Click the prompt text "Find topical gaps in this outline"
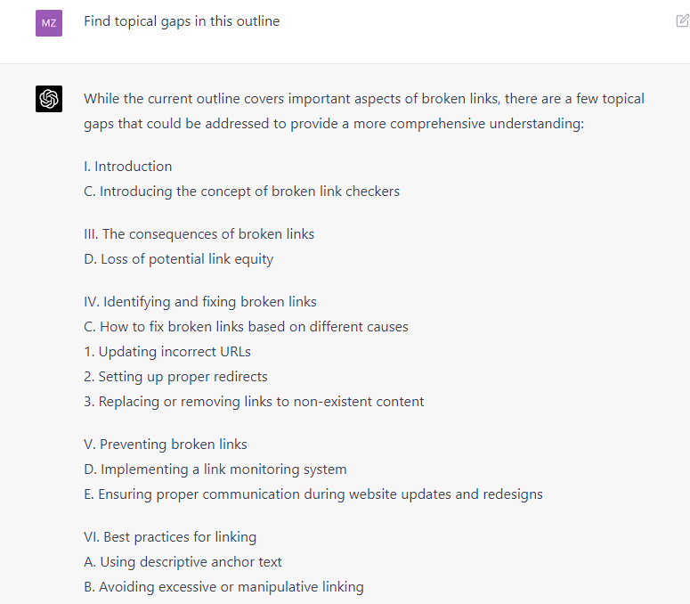Screen dimensions: 690x604 tap(182, 21)
